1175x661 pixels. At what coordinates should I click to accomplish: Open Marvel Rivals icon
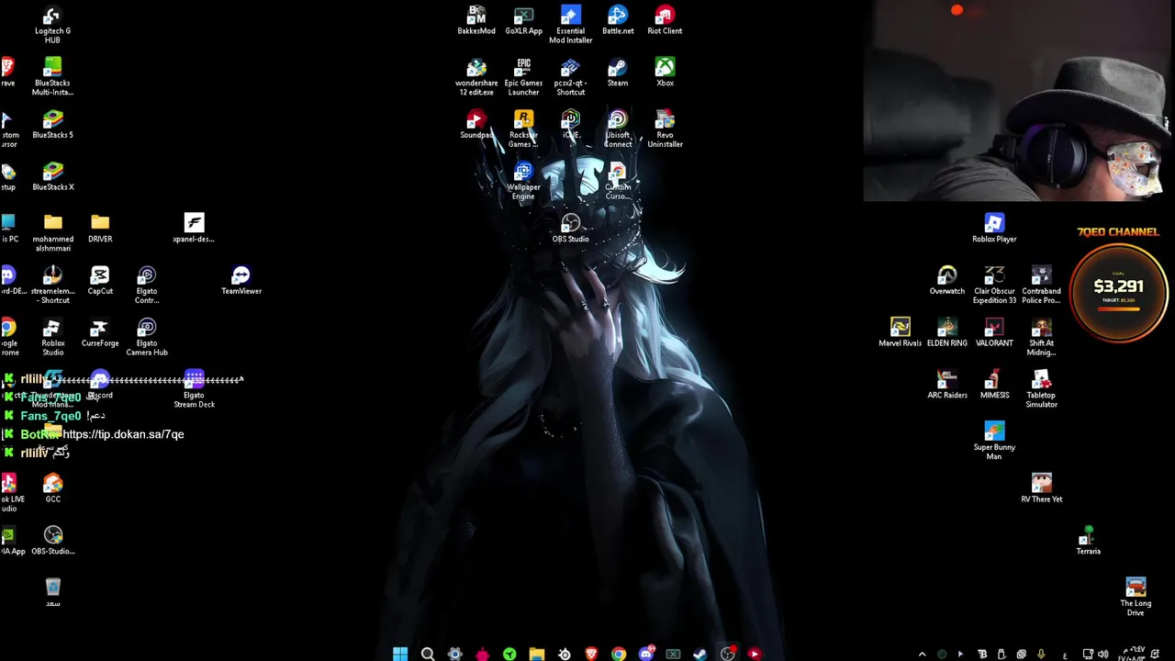pos(900,333)
